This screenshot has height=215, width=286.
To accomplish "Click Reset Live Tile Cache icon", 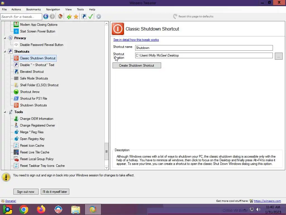I will (16, 152).
